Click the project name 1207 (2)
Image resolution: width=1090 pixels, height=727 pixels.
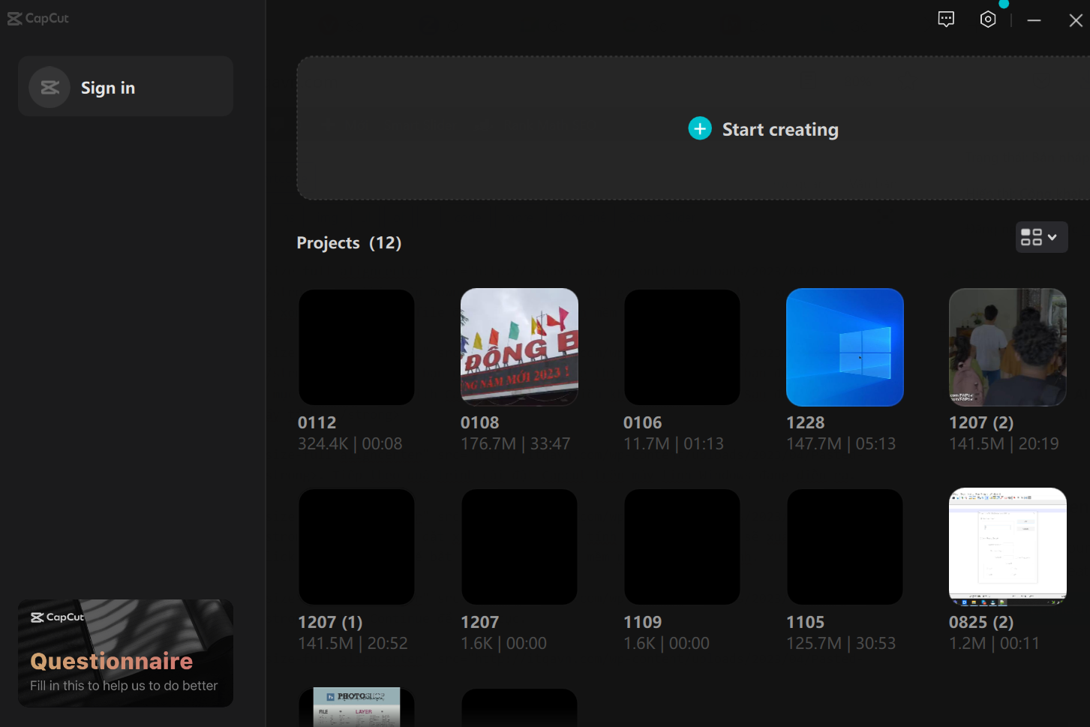[x=981, y=422]
